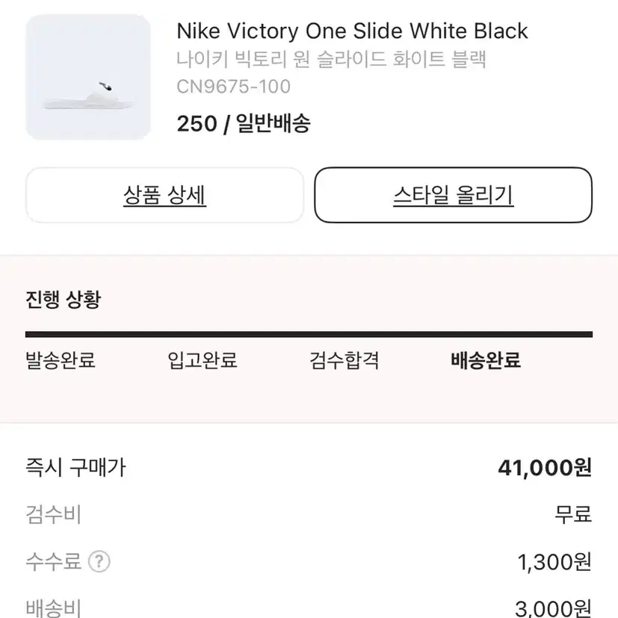Click the black progress status bar
618x618 pixels.
point(309,335)
